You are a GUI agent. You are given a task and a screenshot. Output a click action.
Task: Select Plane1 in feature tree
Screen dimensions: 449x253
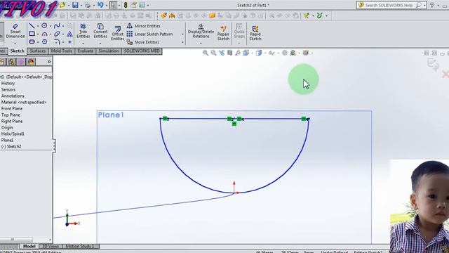[7, 140]
